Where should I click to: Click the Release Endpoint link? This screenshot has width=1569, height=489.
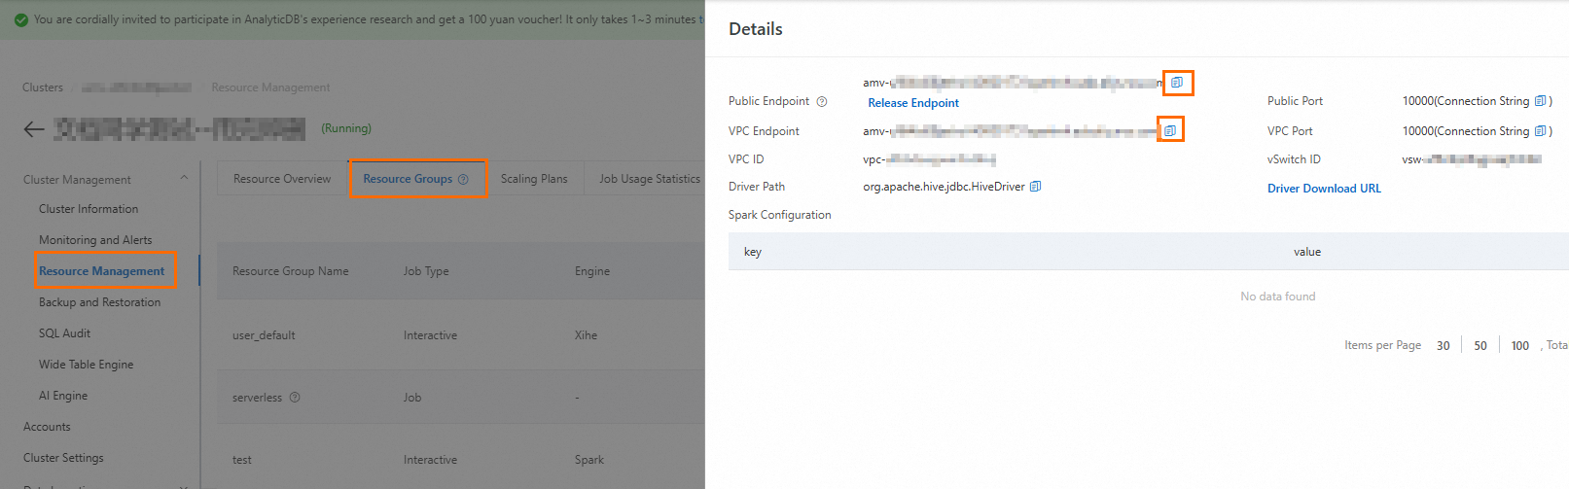tap(913, 103)
